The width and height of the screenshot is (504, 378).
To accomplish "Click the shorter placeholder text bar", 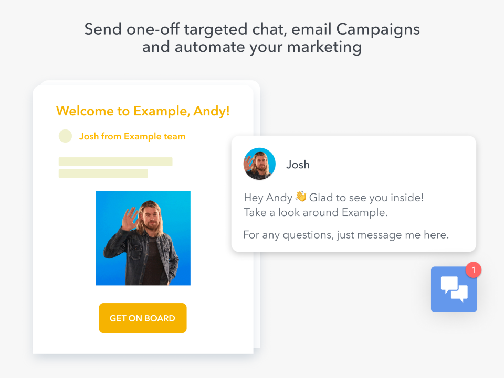I will tap(103, 174).
